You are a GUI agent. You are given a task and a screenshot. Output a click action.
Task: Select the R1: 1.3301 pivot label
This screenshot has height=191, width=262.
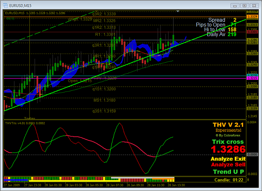[105, 34]
